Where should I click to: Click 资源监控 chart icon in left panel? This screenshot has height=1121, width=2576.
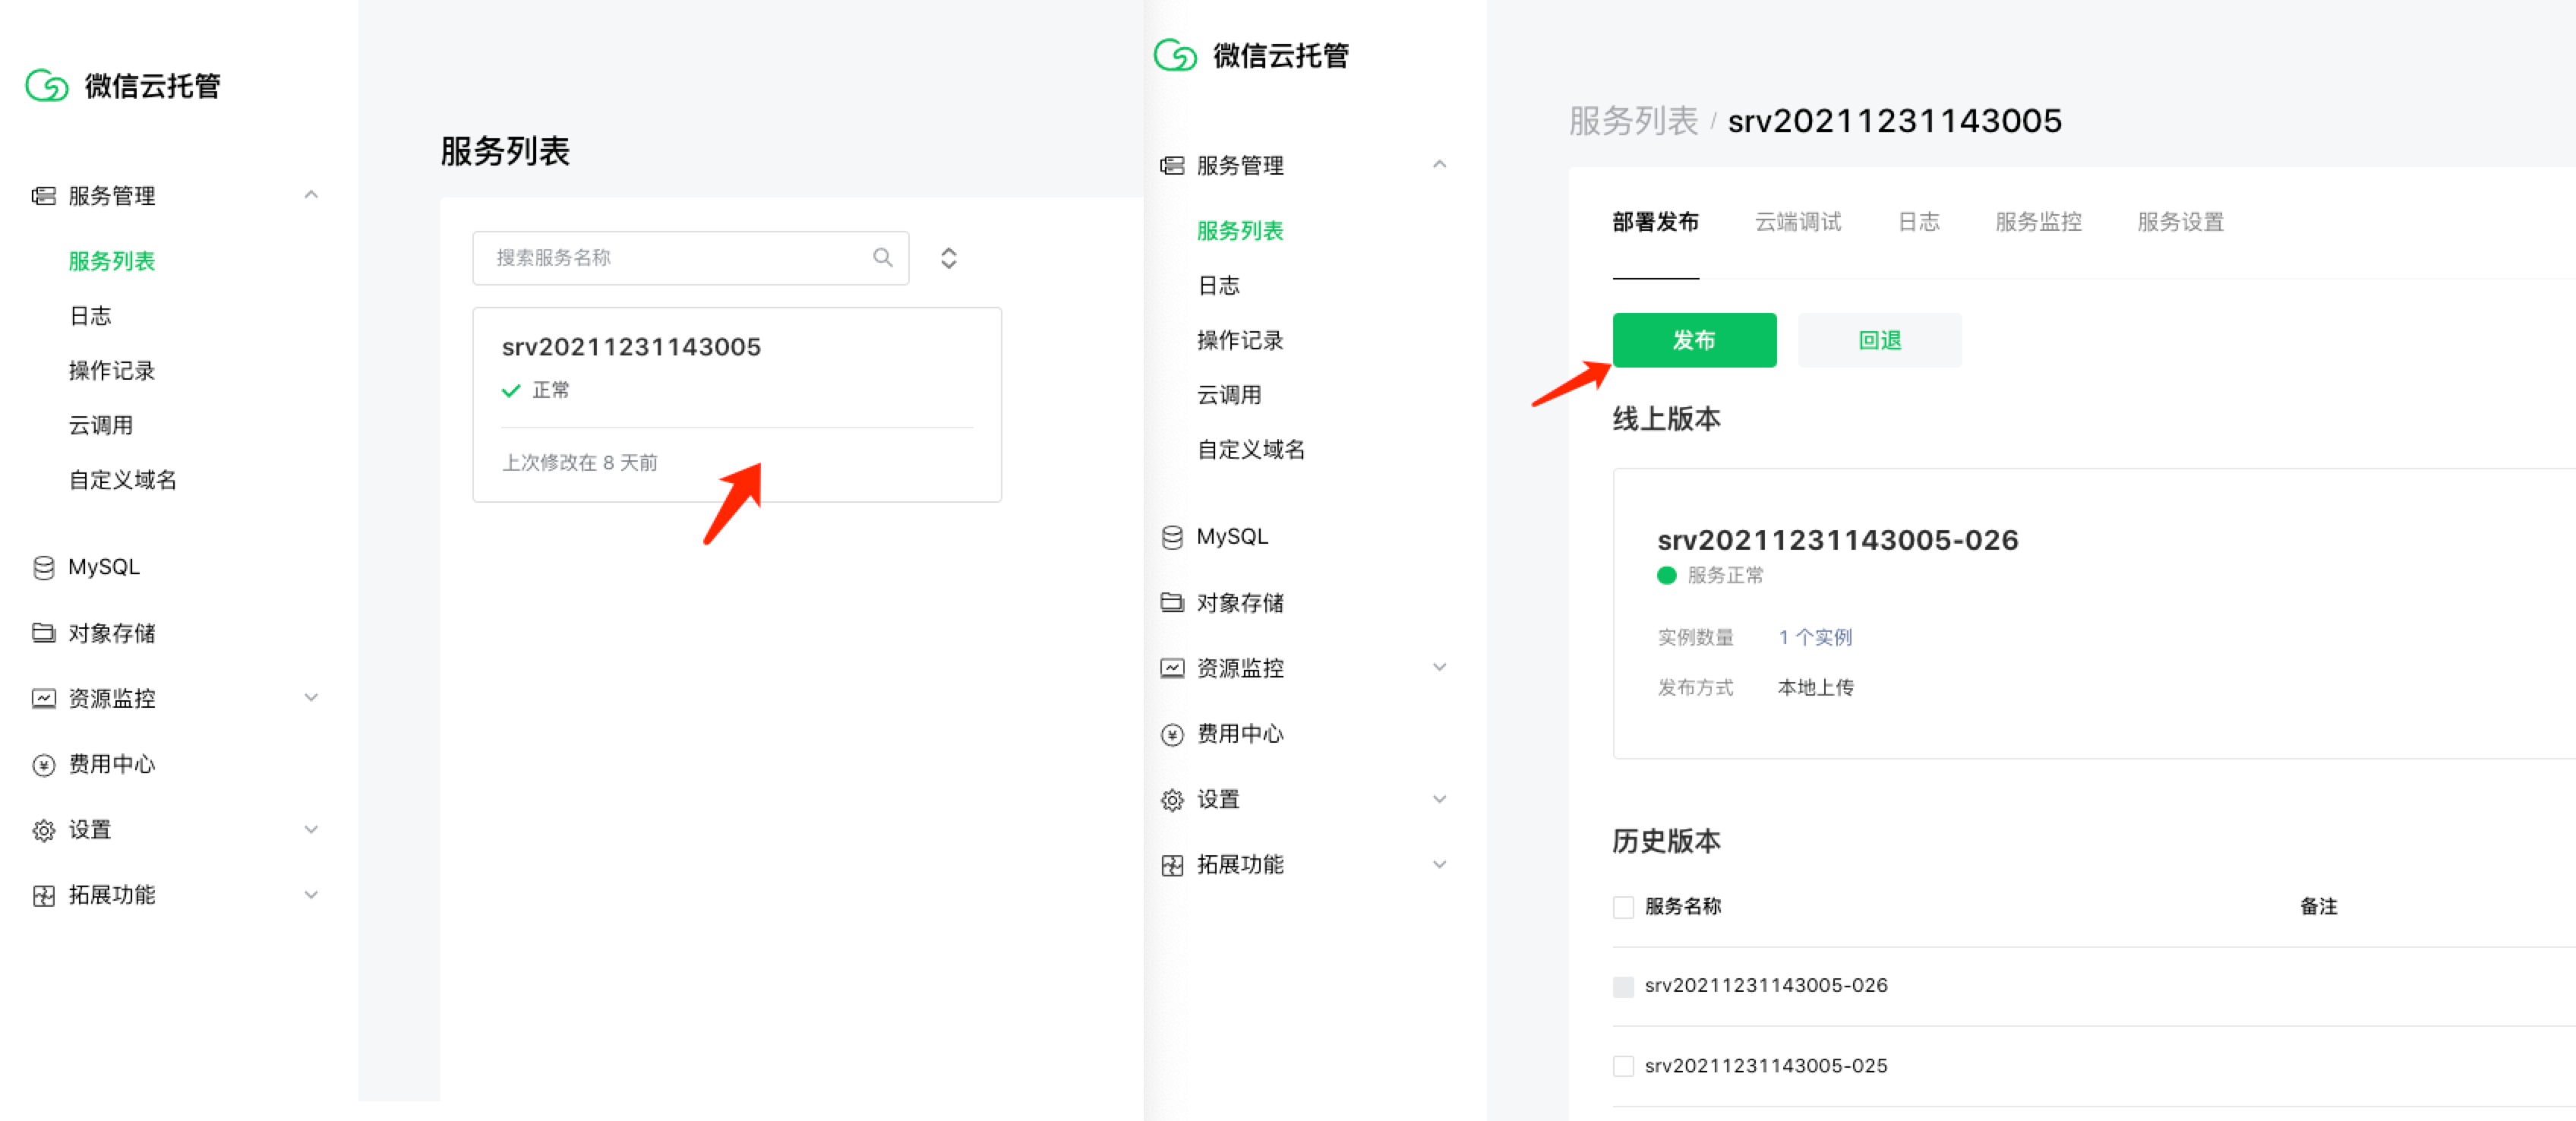tap(43, 698)
